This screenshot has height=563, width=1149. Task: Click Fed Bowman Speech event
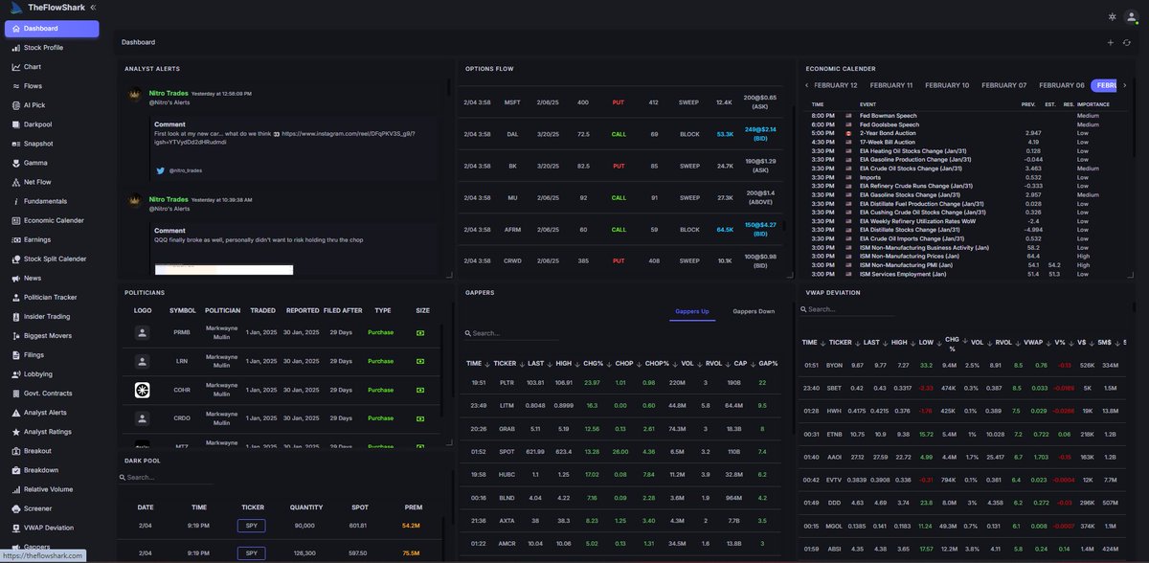pyautogui.click(x=890, y=115)
